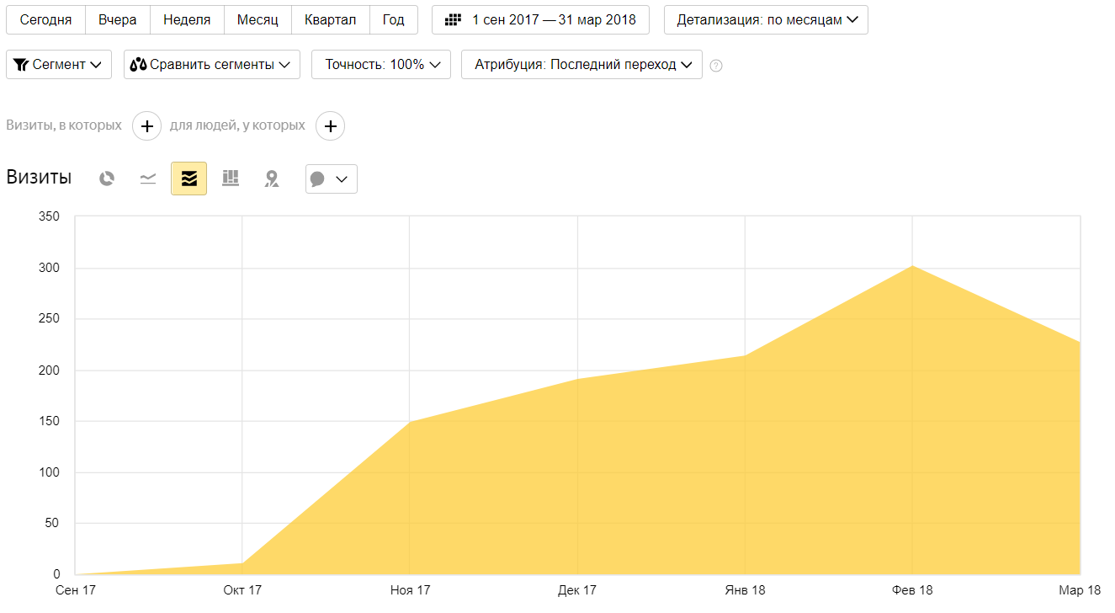
Task: Click the для людей, у которых label
Action: click(x=237, y=125)
